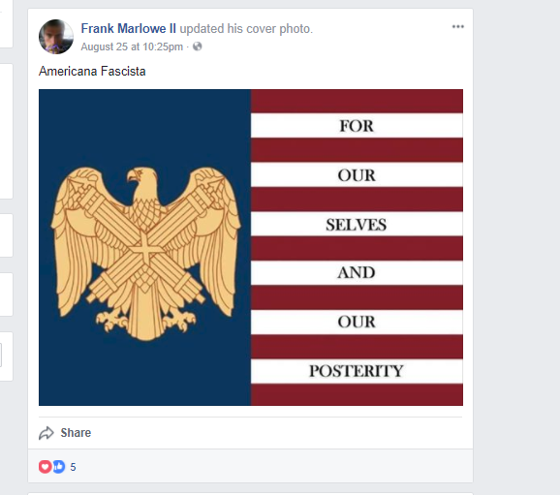
Task: Open the Frank Marlowe II profile link
Action: (x=128, y=28)
